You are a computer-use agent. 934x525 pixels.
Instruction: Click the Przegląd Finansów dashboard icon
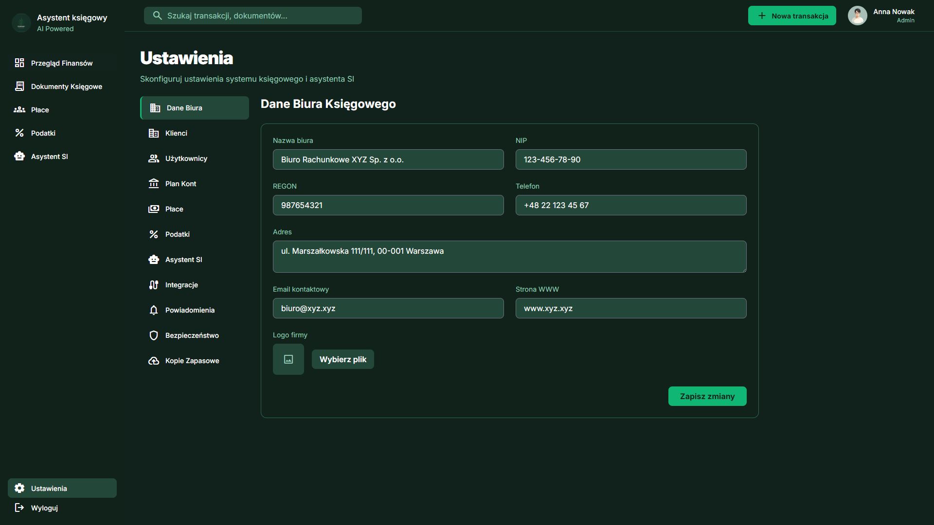[19, 63]
